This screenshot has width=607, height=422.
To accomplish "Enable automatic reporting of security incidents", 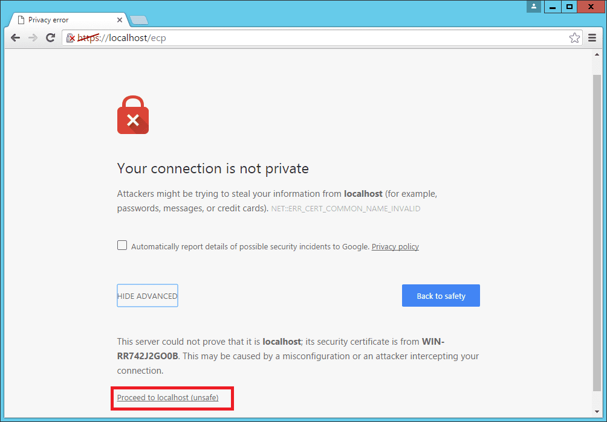I will tap(122, 245).
